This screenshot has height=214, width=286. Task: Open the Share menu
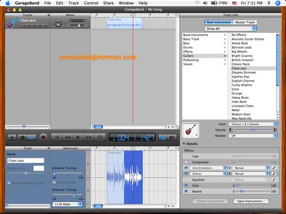(x=108, y=3)
